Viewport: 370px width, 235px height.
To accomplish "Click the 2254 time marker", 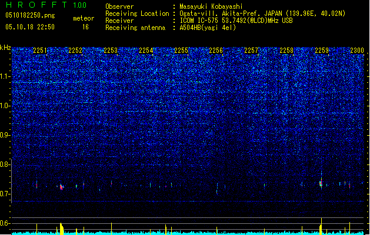I will click(x=146, y=50).
